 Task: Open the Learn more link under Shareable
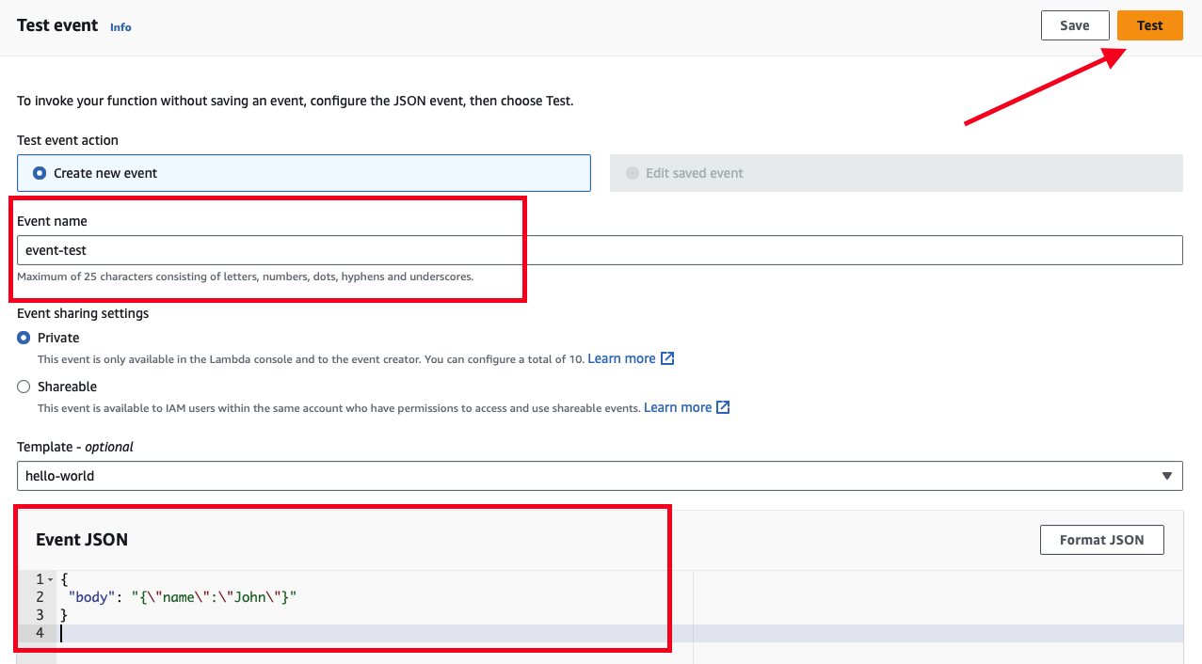click(678, 407)
